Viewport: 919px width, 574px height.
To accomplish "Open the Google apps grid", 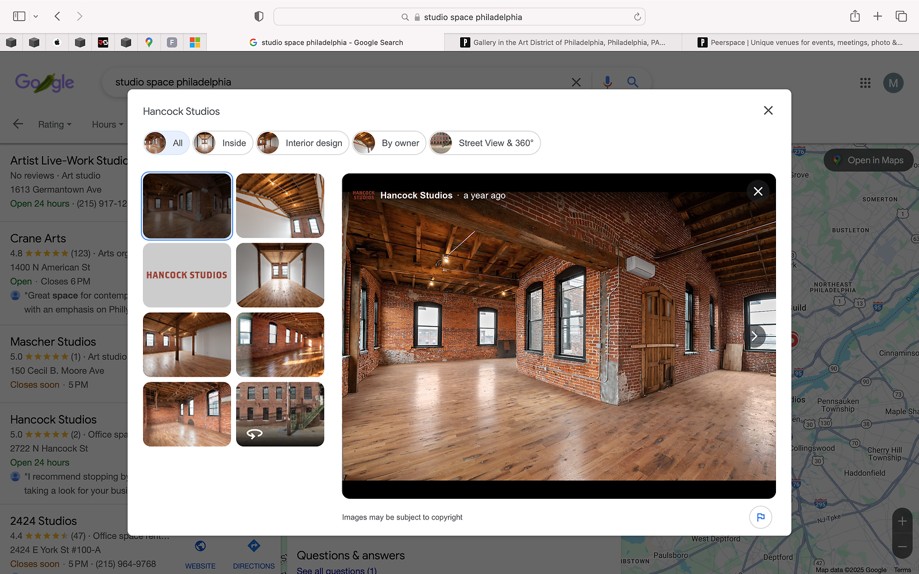I will tap(865, 83).
